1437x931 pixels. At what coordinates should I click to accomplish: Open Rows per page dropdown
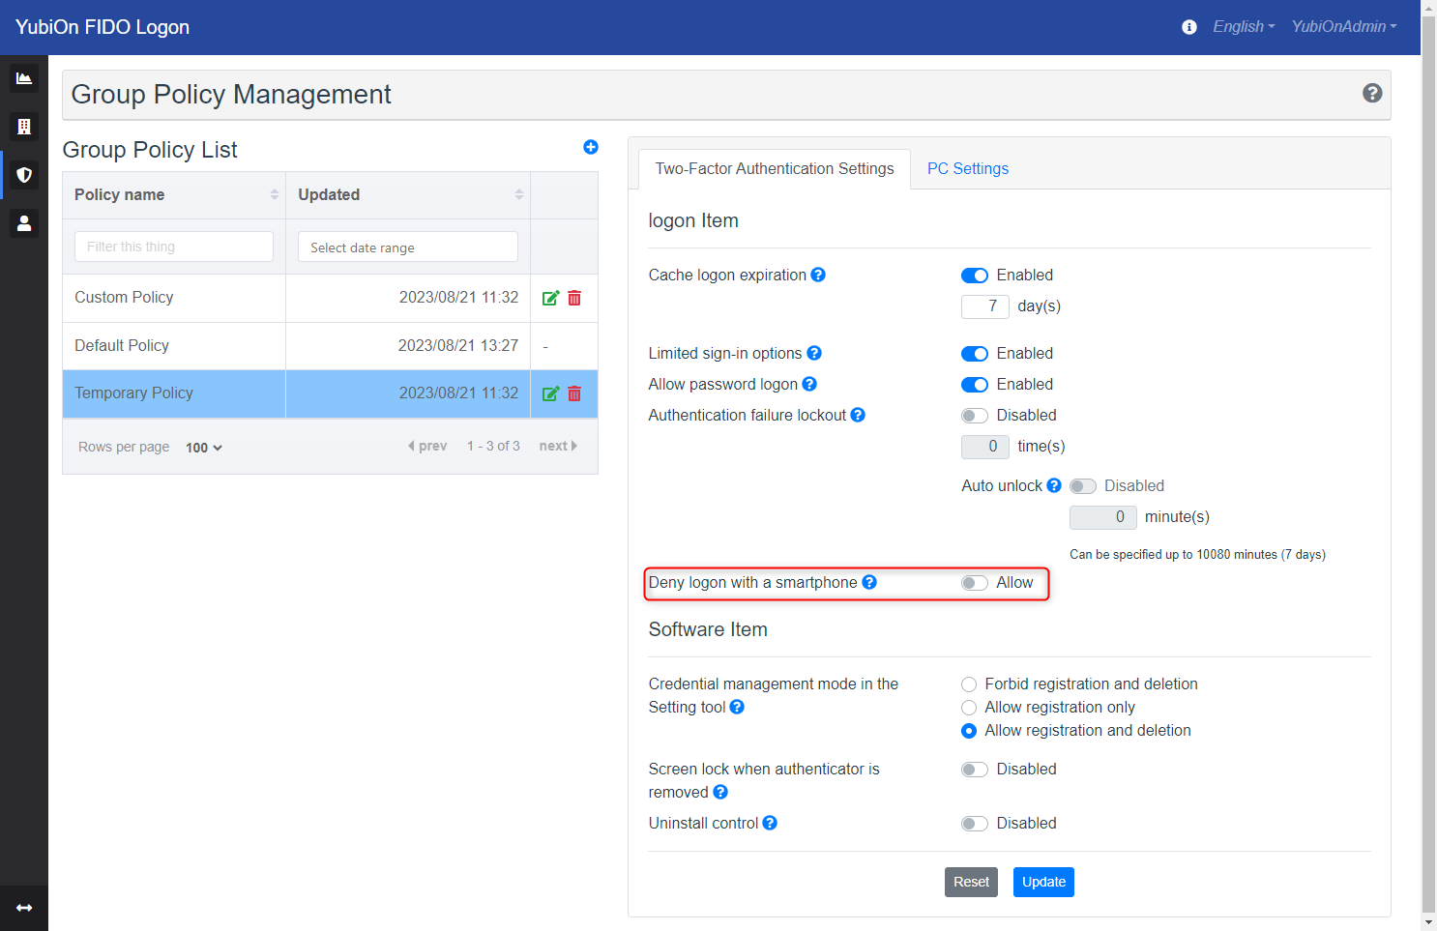[204, 448]
